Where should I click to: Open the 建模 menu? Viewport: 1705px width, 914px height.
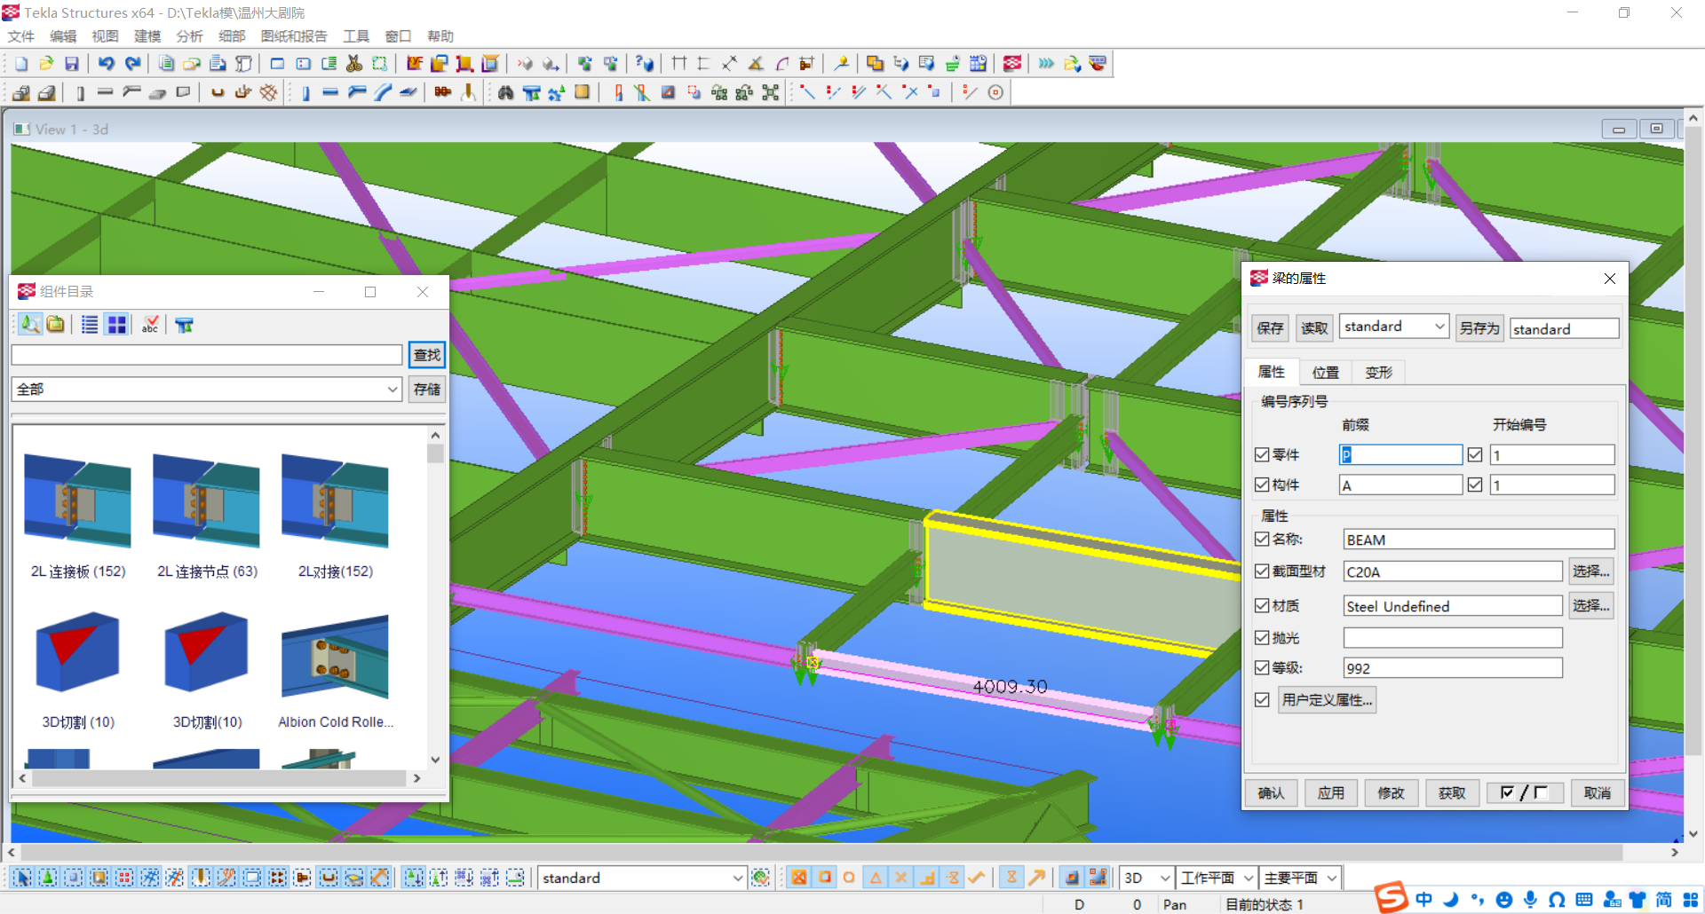tap(147, 36)
